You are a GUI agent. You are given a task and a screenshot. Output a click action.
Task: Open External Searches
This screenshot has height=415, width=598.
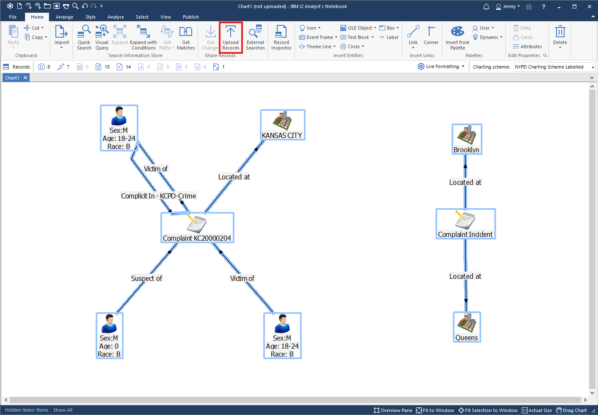[255, 37]
